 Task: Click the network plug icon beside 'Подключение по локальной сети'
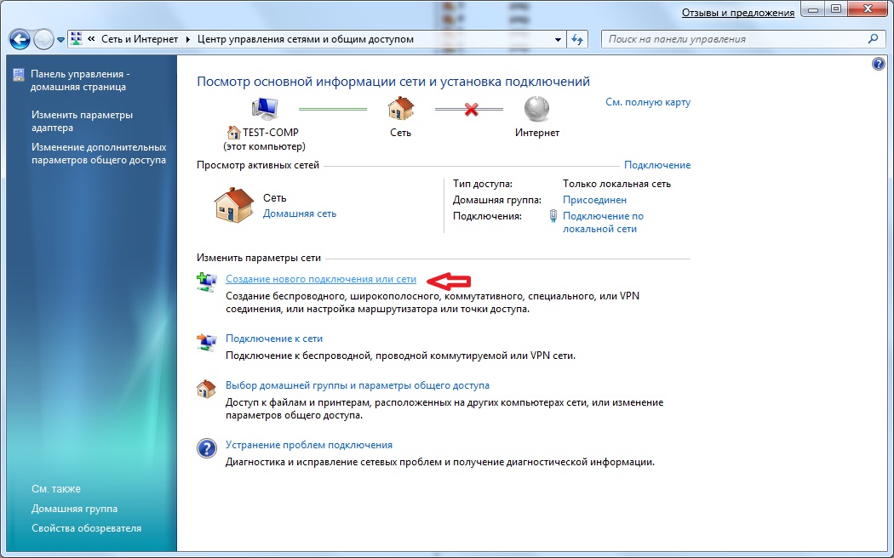553,216
